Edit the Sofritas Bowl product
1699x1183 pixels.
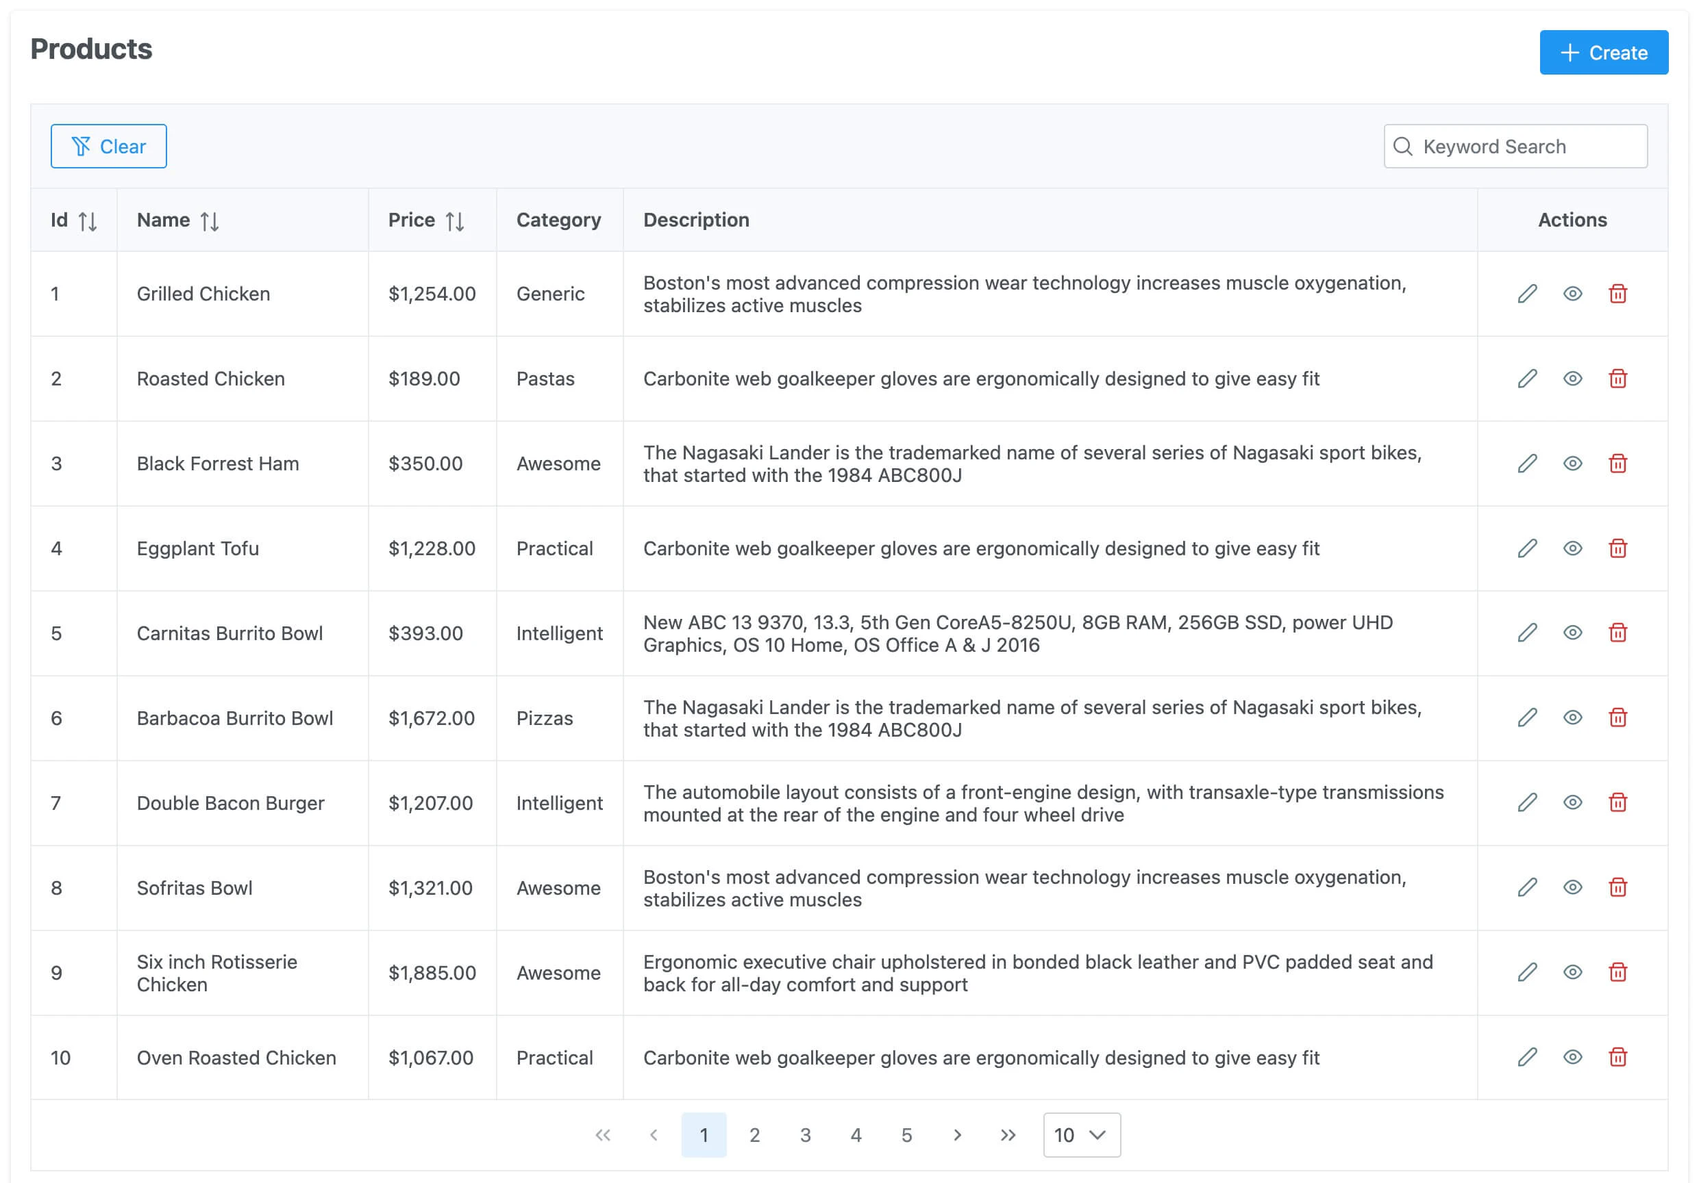pos(1526,888)
